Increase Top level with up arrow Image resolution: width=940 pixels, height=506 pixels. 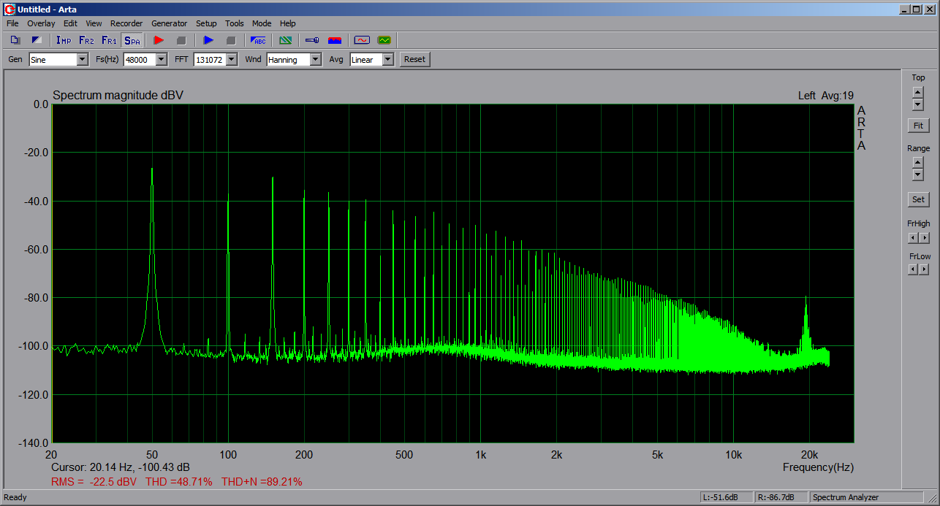(x=918, y=92)
